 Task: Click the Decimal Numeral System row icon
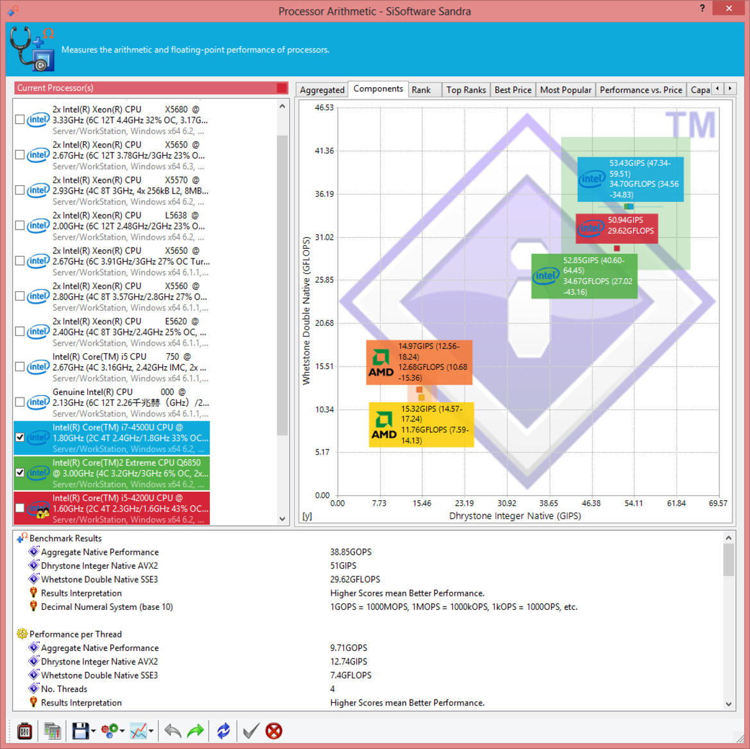coord(33,607)
